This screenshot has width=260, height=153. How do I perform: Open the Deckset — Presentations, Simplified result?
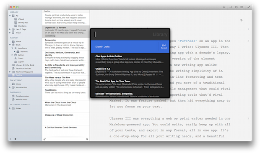pyautogui.click(x=130, y=94)
